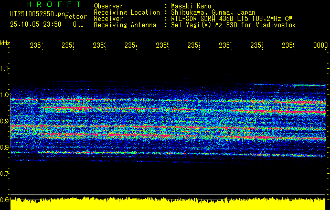330x210 pixels.
Task: Select the antenna text 3el Yagi(V) Az 330
Action: tap(205, 25)
